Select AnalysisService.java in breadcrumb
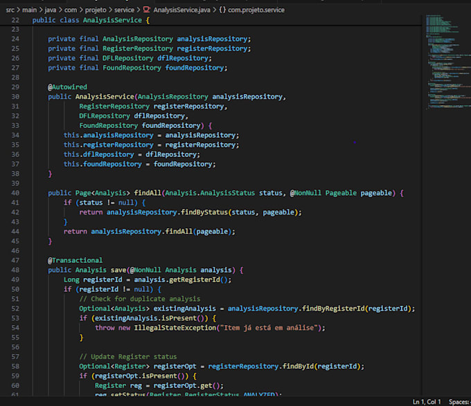The height and width of the screenshot is (406, 471). pos(181,10)
